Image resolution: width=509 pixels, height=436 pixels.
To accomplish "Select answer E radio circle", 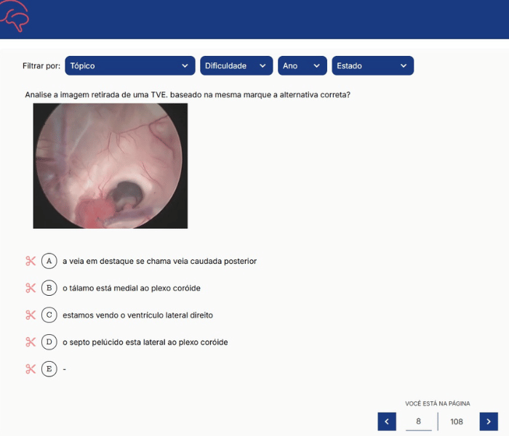I will click(49, 368).
